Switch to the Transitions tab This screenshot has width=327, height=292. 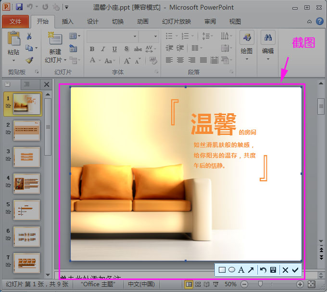click(118, 21)
